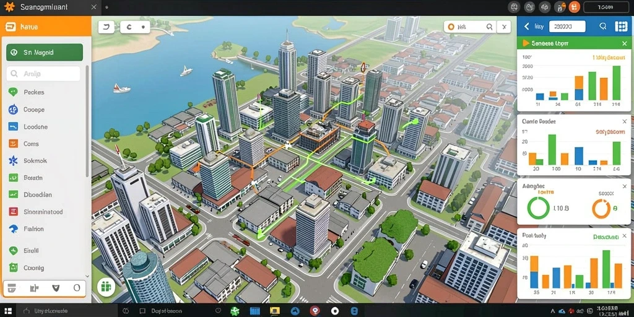The image size is (634, 317).
Task: Click the map search magnifier icon
Action: (489, 27)
